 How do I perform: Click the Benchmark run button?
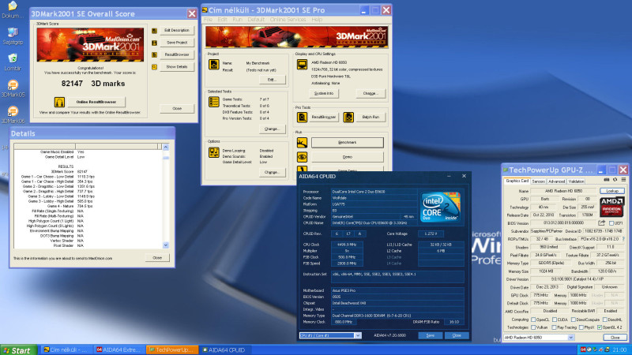(x=348, y=143)
